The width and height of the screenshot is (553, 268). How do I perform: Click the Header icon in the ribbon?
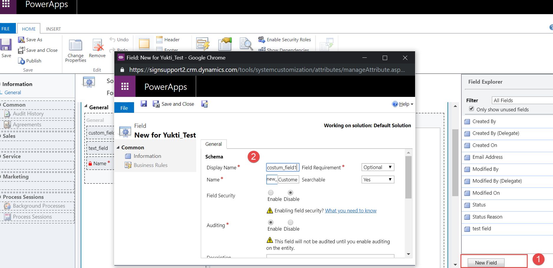tap(159, 39)
